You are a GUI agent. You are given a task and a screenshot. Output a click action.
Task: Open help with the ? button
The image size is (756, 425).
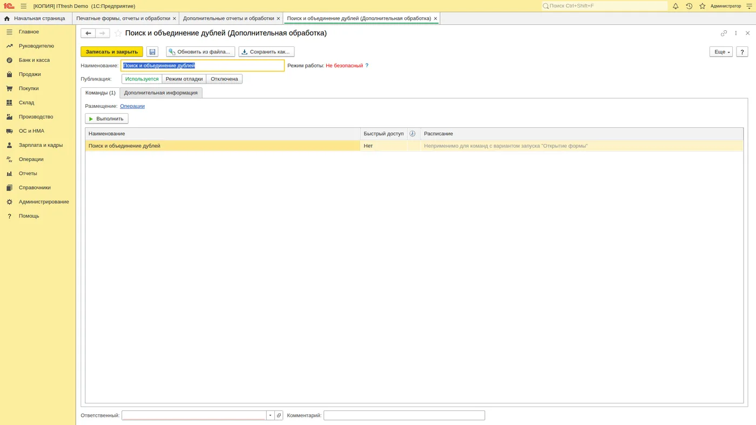[742, 52]
